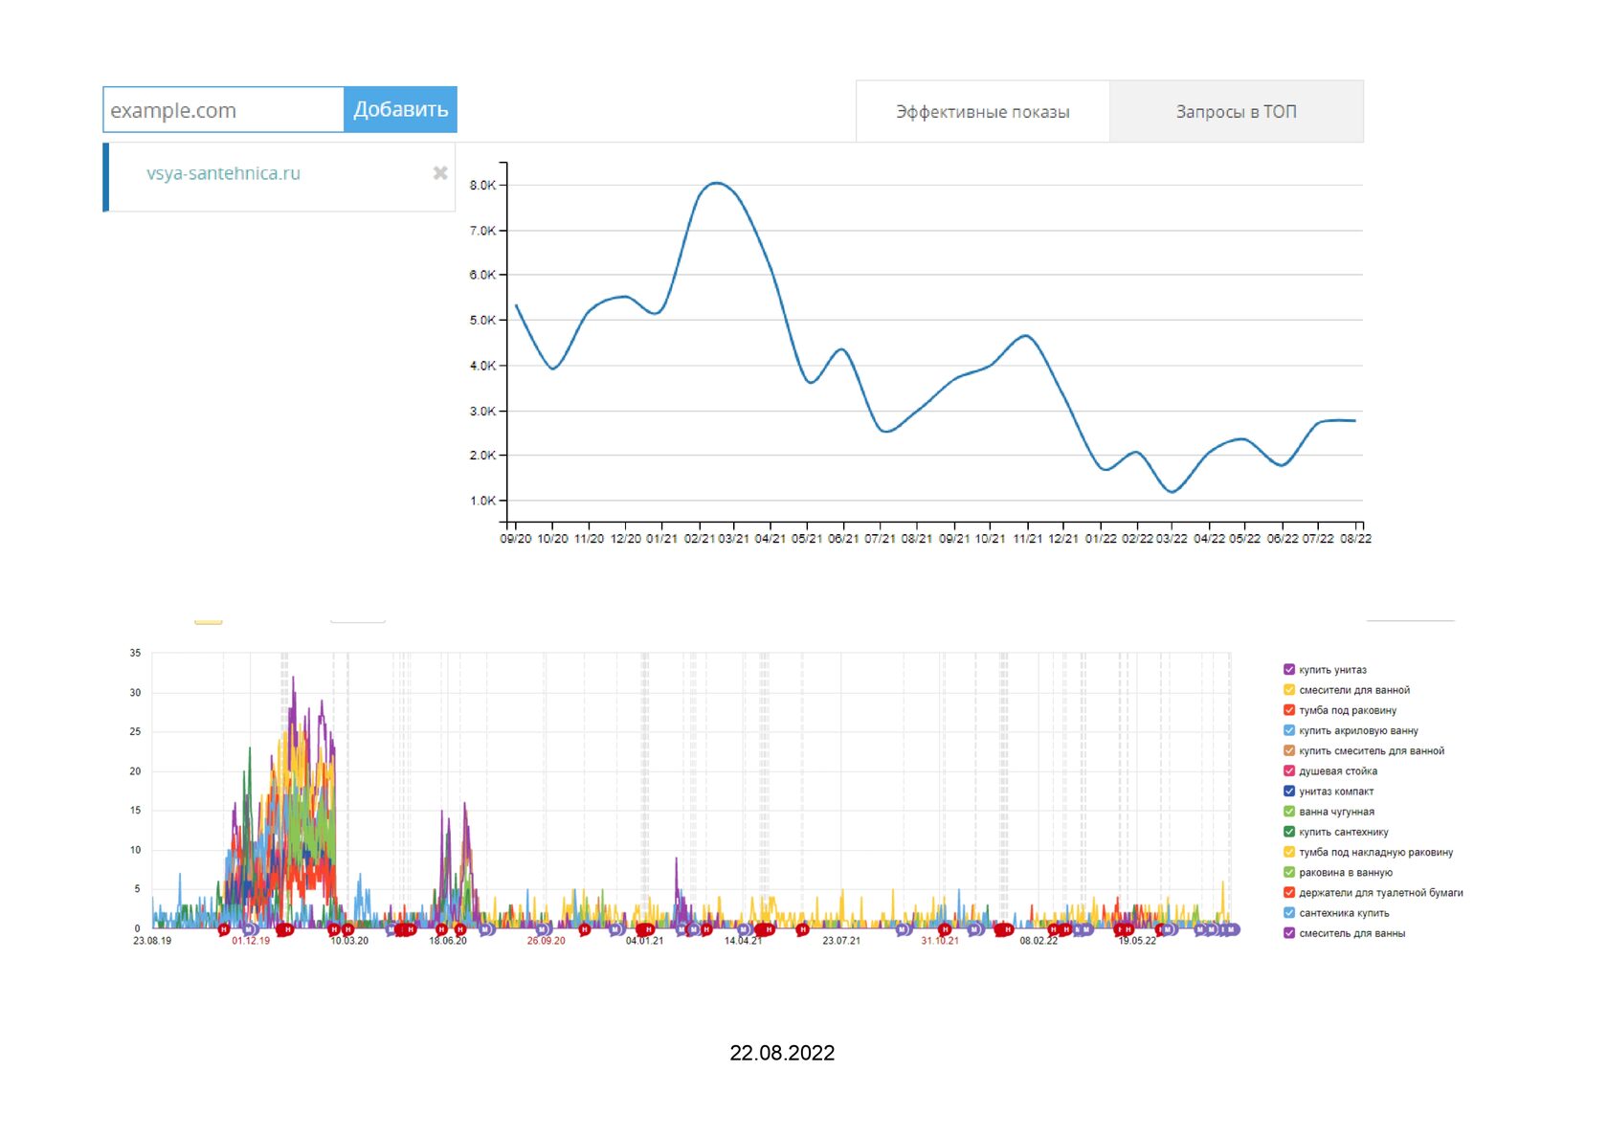Viewport: 1608px width, 1138px height.
Task: Click the red marker near 31.10.21
Action: pyautogui.click(x=945, y=929)
